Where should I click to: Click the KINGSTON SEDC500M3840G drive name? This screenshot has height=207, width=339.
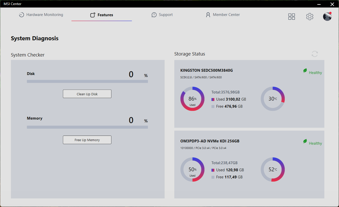pyautogui.click(x=206, y=70)
